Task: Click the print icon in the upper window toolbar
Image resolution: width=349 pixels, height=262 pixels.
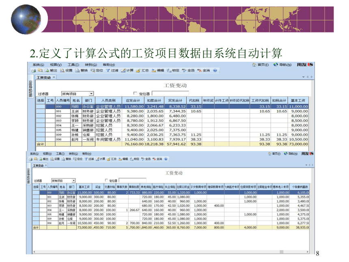Action: [x=34, y=70]
